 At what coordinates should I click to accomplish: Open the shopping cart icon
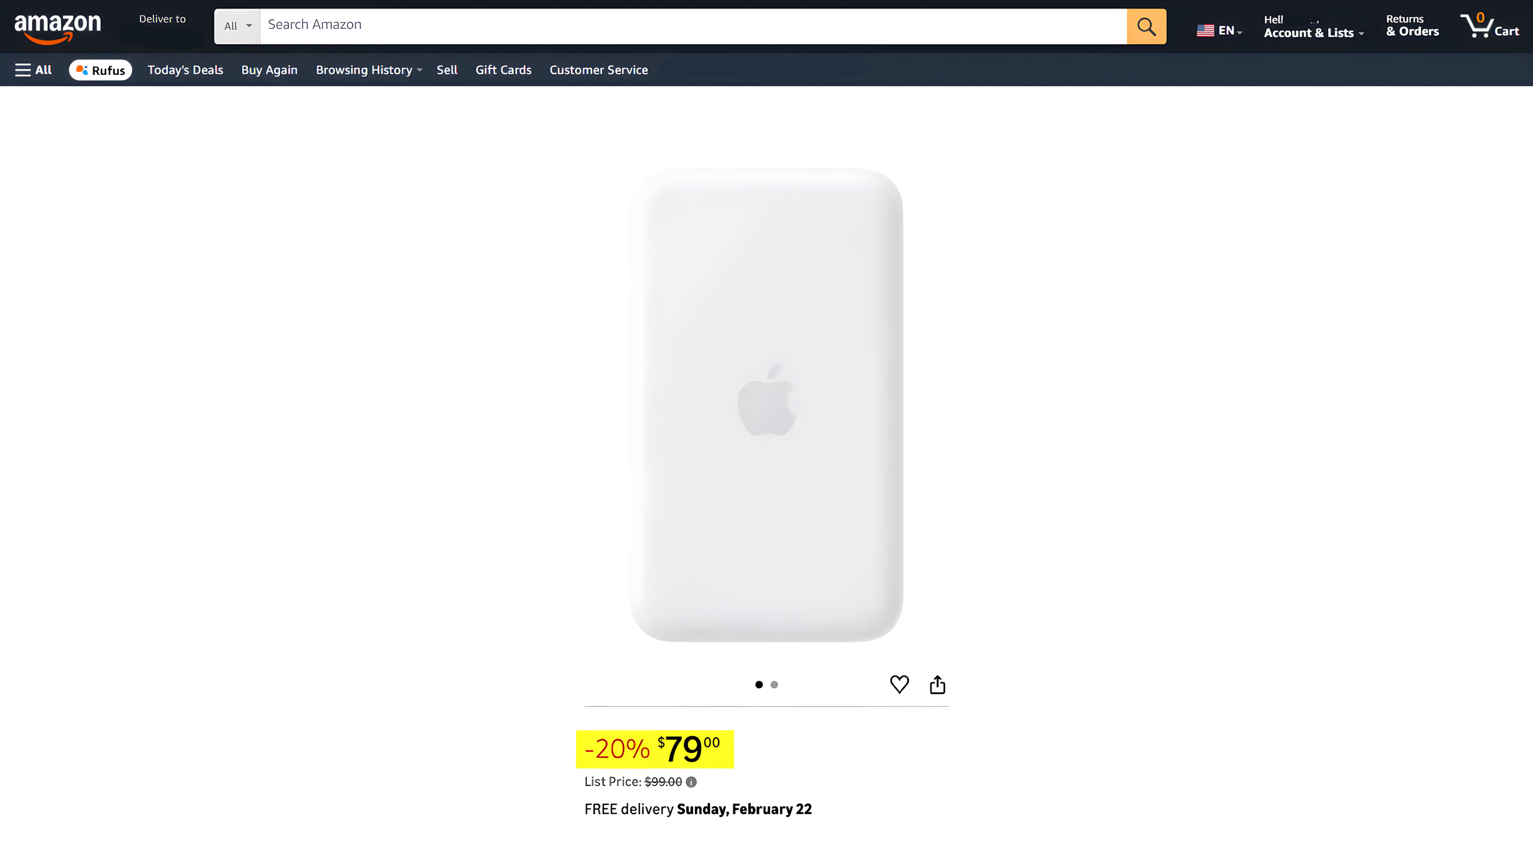(1489, 26)
